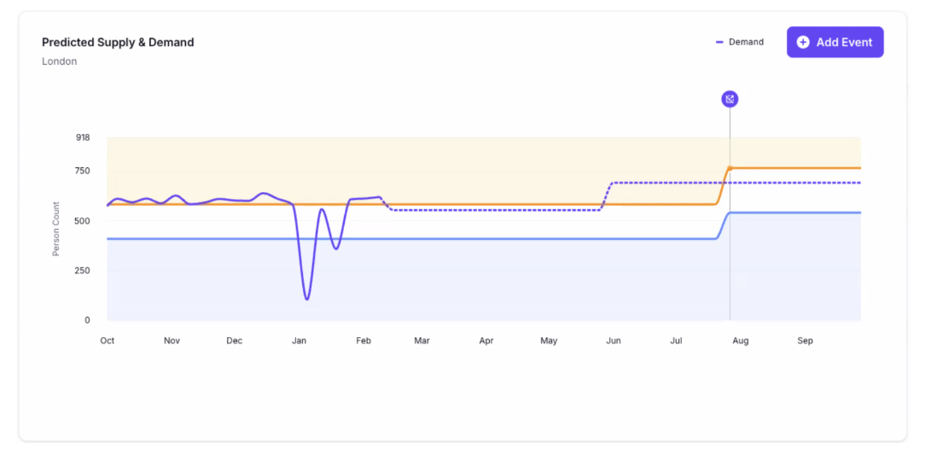Click the purple dash icon beside Demand
The width and height of the screenshot is (937, 456).
pos(719,42)
